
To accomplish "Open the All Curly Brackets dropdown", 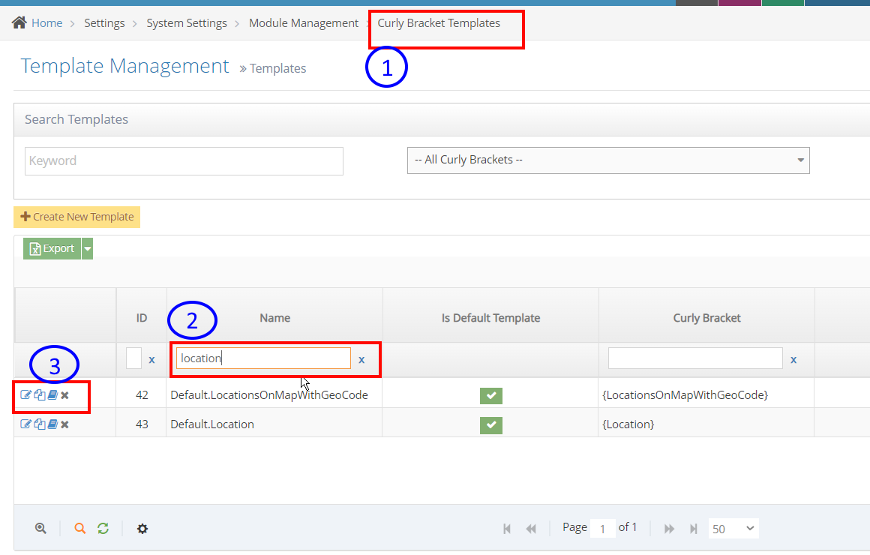I will click(x=608, y=160).
